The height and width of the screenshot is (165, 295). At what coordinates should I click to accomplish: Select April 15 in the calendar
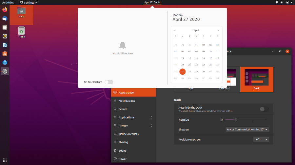click(x=196, y=58)
